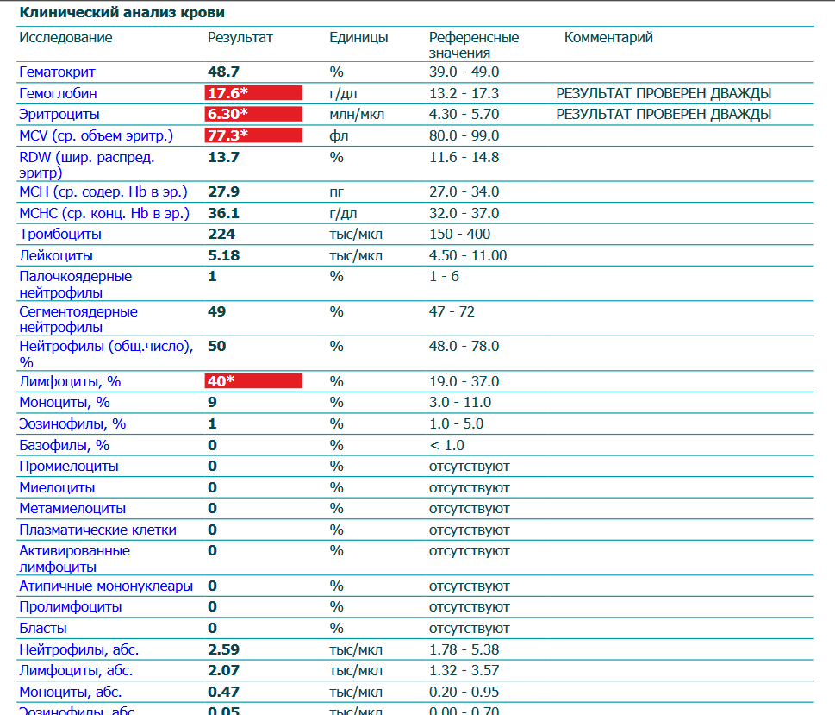This screenshot has height=715, width=835.
Task: Open the RDW (шир. распред. эритр) link
Action: pos(87,165)
